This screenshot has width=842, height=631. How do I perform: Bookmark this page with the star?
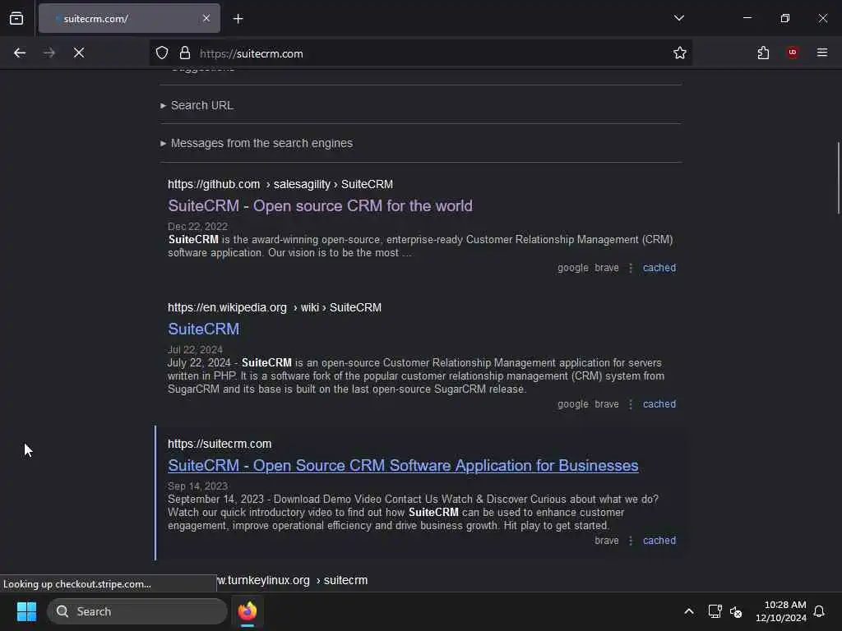tap(680, 53)
